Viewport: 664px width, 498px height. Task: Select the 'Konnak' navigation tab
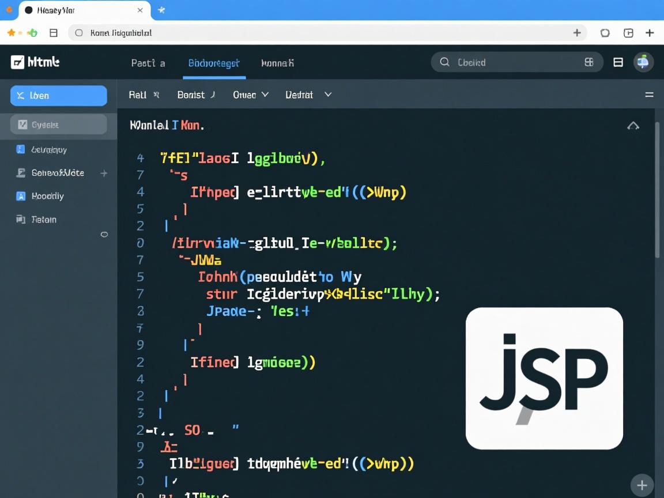pos(277,63)
